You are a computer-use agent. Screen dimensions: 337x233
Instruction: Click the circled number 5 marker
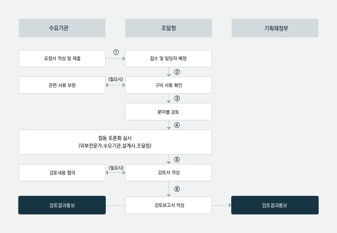(x=177, y=159)
